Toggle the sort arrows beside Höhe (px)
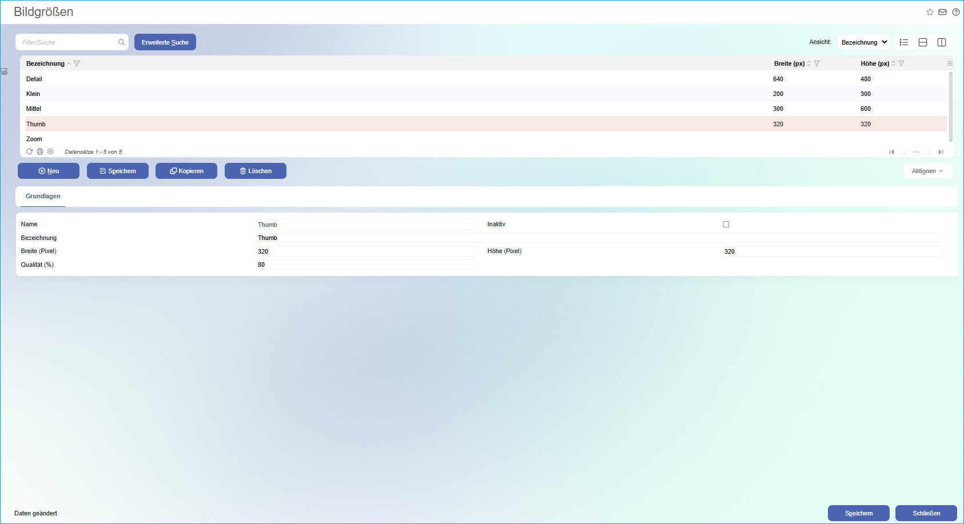 coord(893,63)
